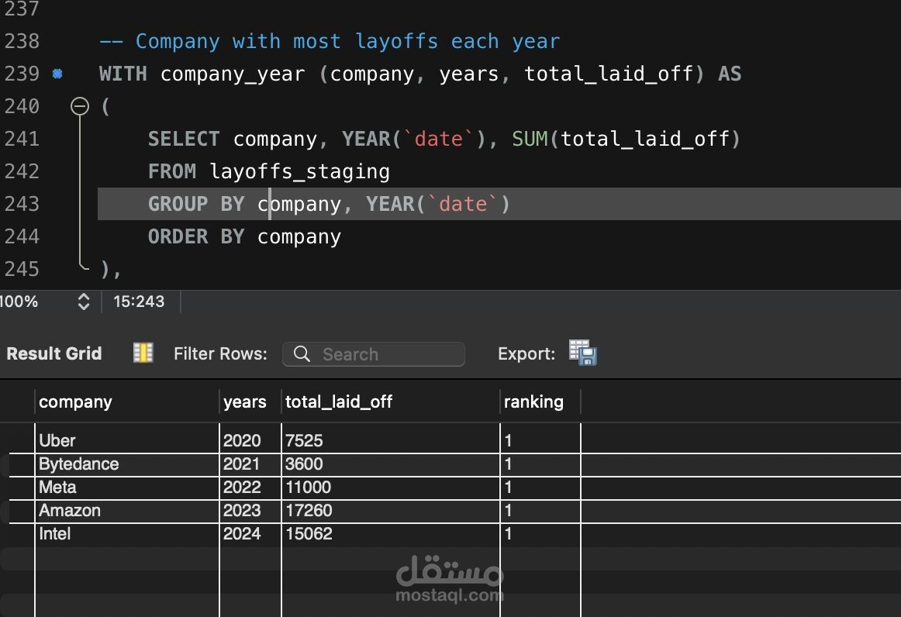The image size is (901, 617).
Task: Click the ORDER BY keyword on line 244
Action: click(196, 236)
